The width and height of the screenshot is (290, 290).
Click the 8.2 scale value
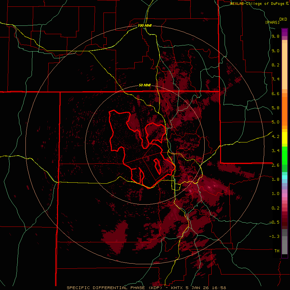point(275,65)
